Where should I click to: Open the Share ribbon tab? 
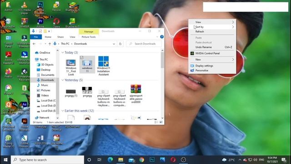click(x=60, y=37)
